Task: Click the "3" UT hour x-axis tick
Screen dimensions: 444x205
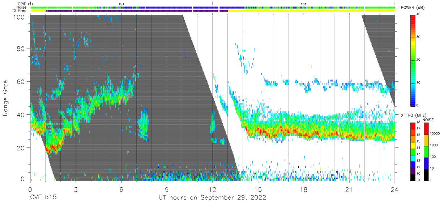Action: click(76, 189)
